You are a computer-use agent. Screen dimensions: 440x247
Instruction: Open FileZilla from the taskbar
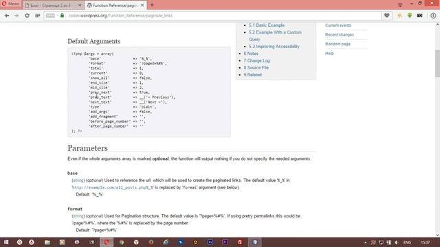[x=240, y=242]
